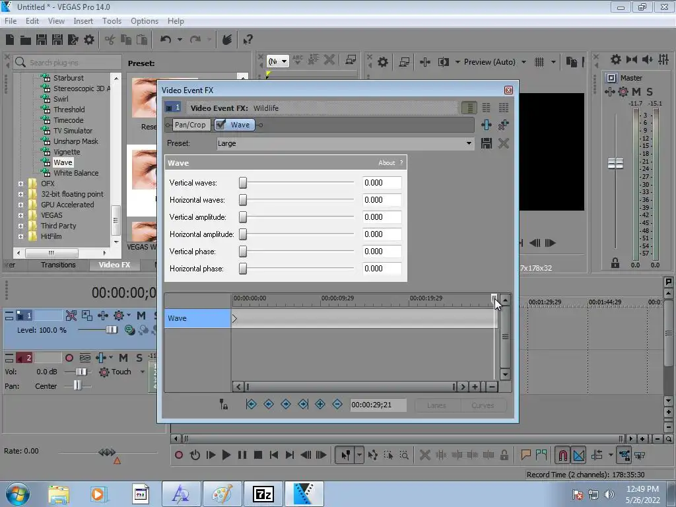Switch to the Transitions tab
Viewport: 676px width, 507px height.
coord(58,265)
